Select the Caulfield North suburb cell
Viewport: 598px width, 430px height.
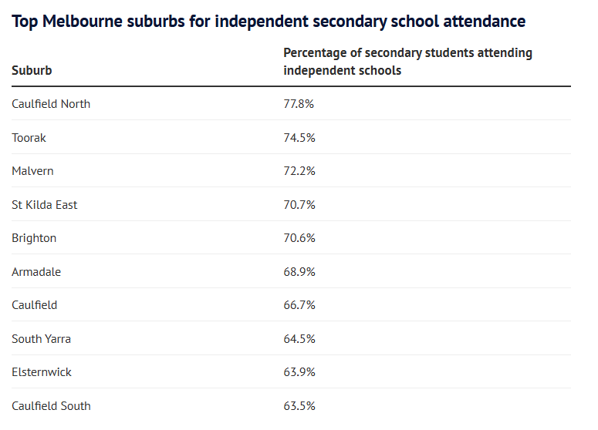[51, 104]
